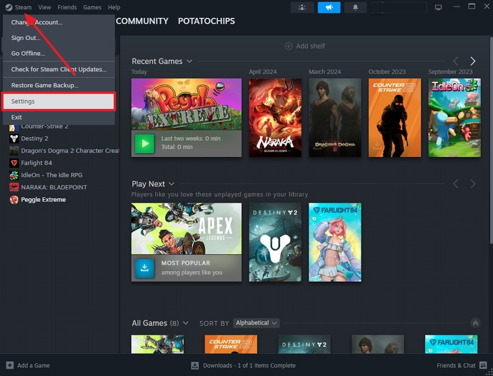Open Settings from the Steam menu
The image size is (493, 376).
click(x=59, y=101)
